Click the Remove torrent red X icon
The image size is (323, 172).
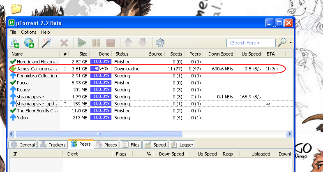pyautogui.click(x=64, y=43)
